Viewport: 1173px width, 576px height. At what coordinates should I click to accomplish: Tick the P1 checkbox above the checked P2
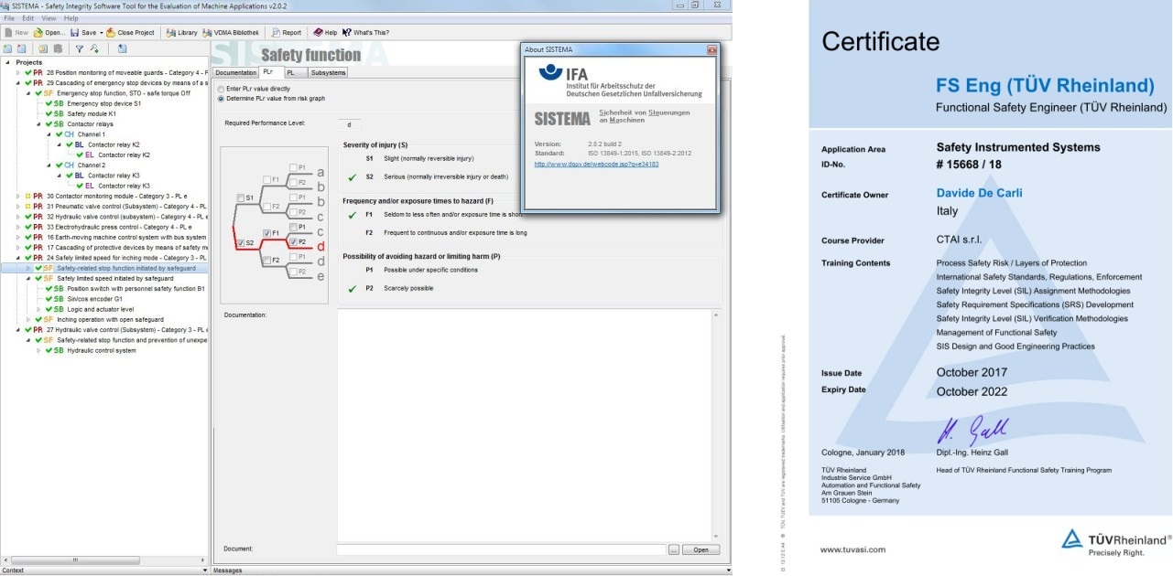pyautogui.click(x=293, y=226)
